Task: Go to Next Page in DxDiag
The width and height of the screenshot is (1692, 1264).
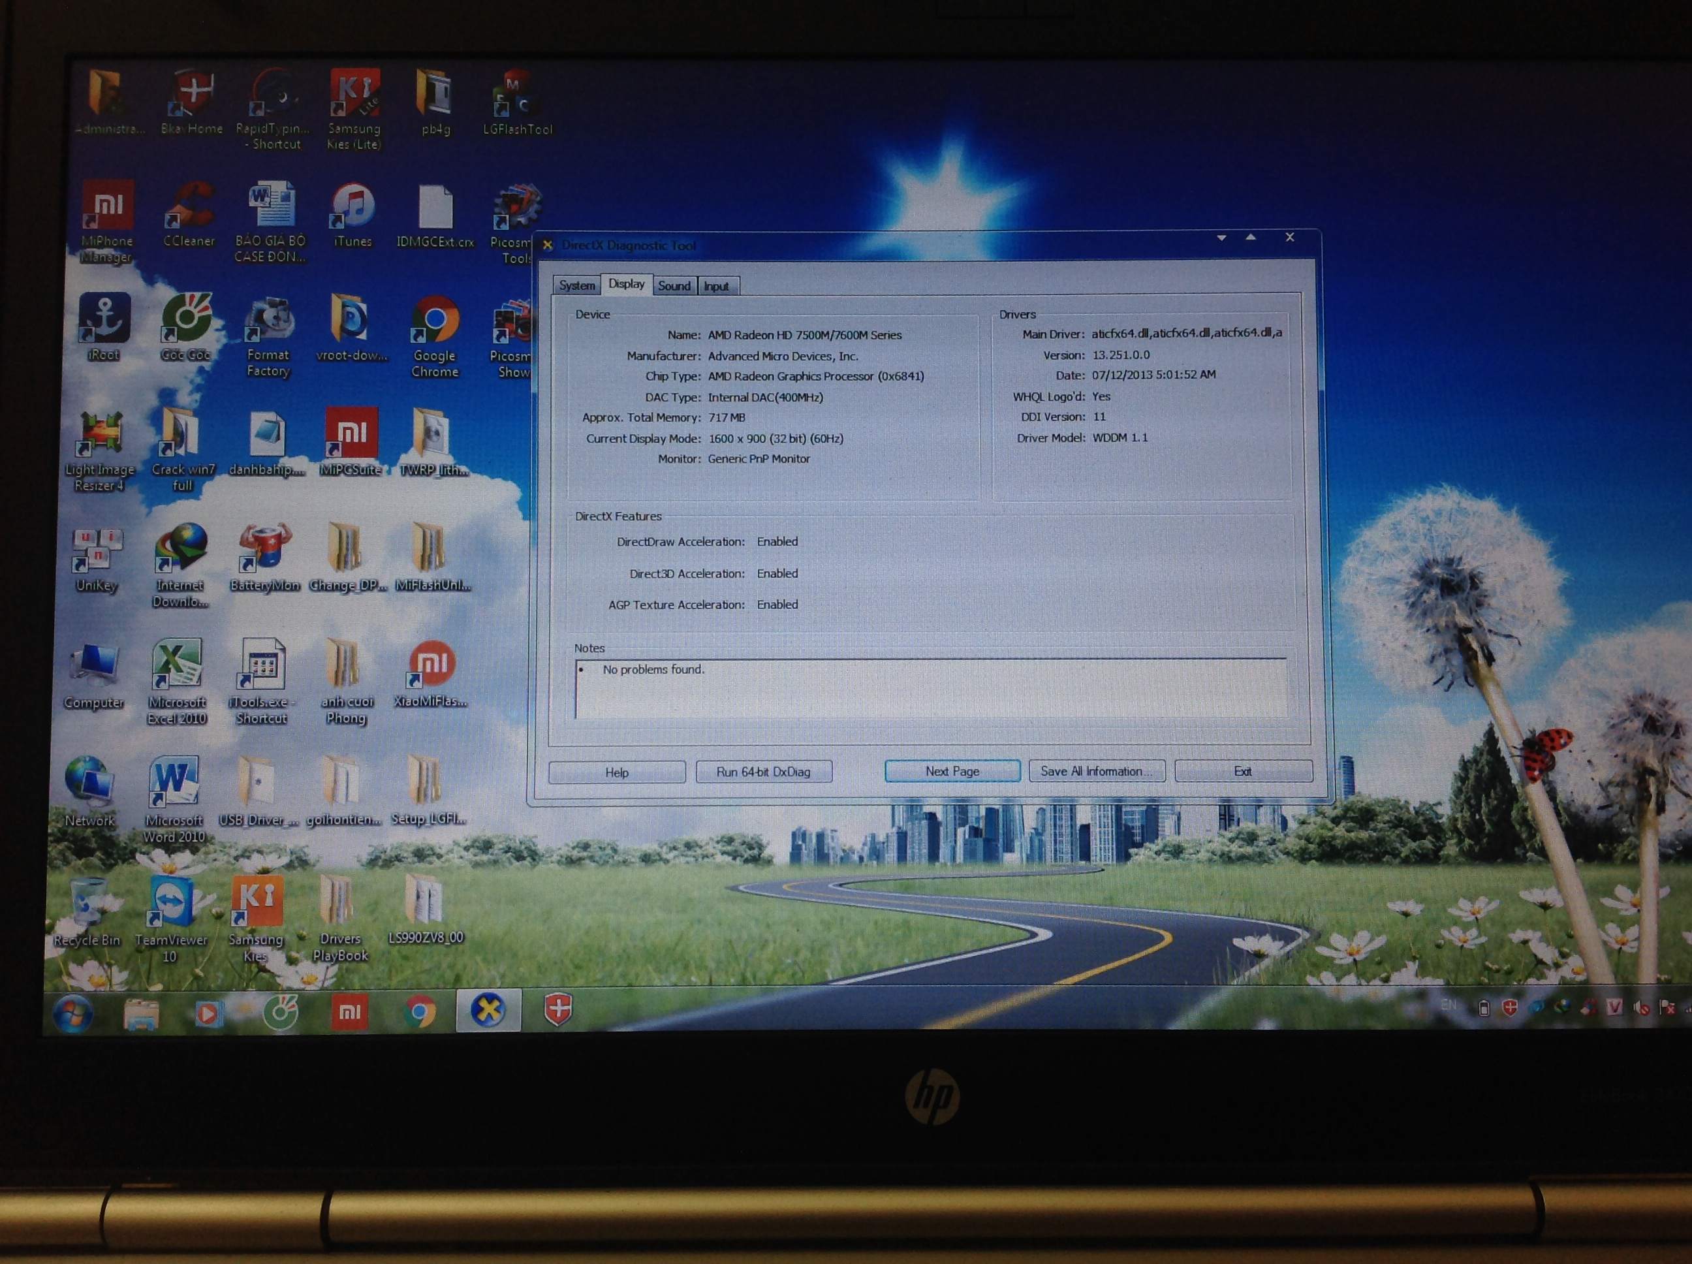Action: [x=952, y=771]
